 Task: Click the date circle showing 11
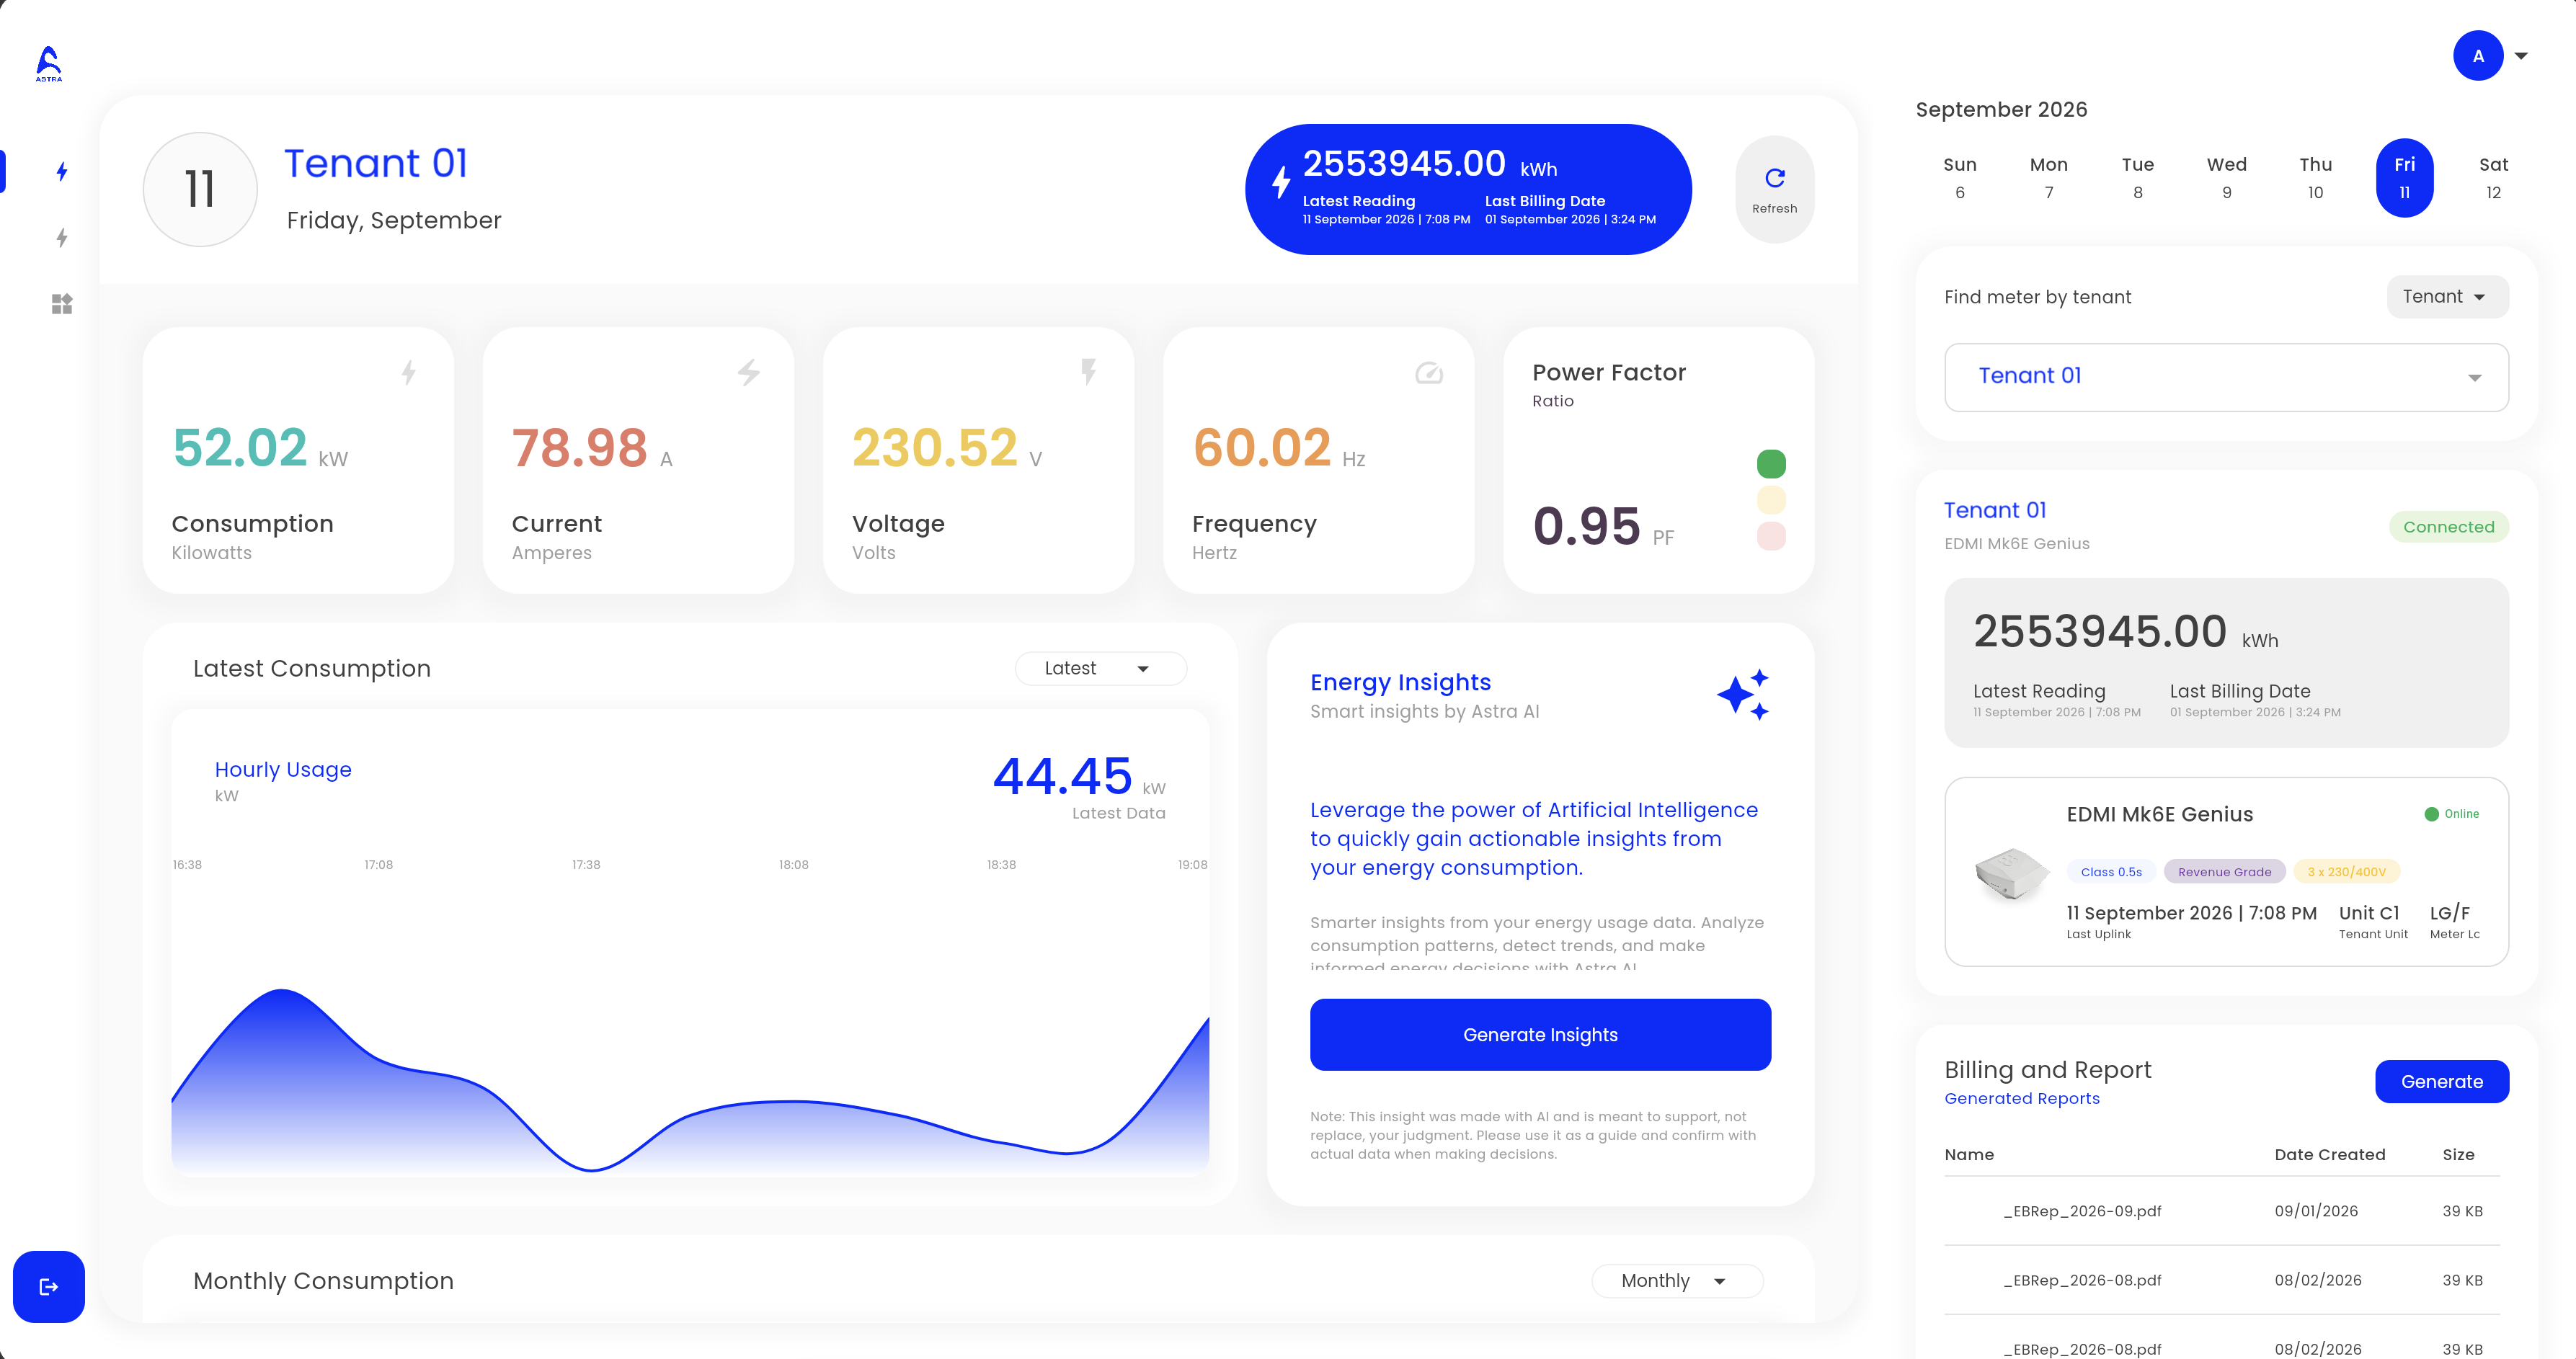point(200,190)
